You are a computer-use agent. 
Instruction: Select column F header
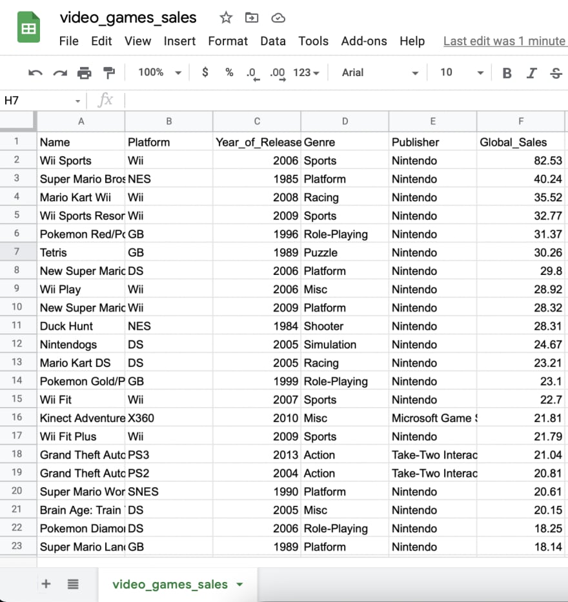pos(521,121)
